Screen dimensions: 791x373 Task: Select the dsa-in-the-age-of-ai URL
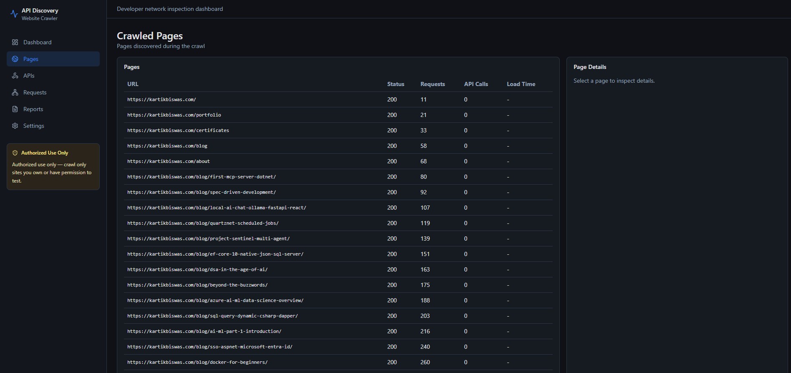[197, 269]
